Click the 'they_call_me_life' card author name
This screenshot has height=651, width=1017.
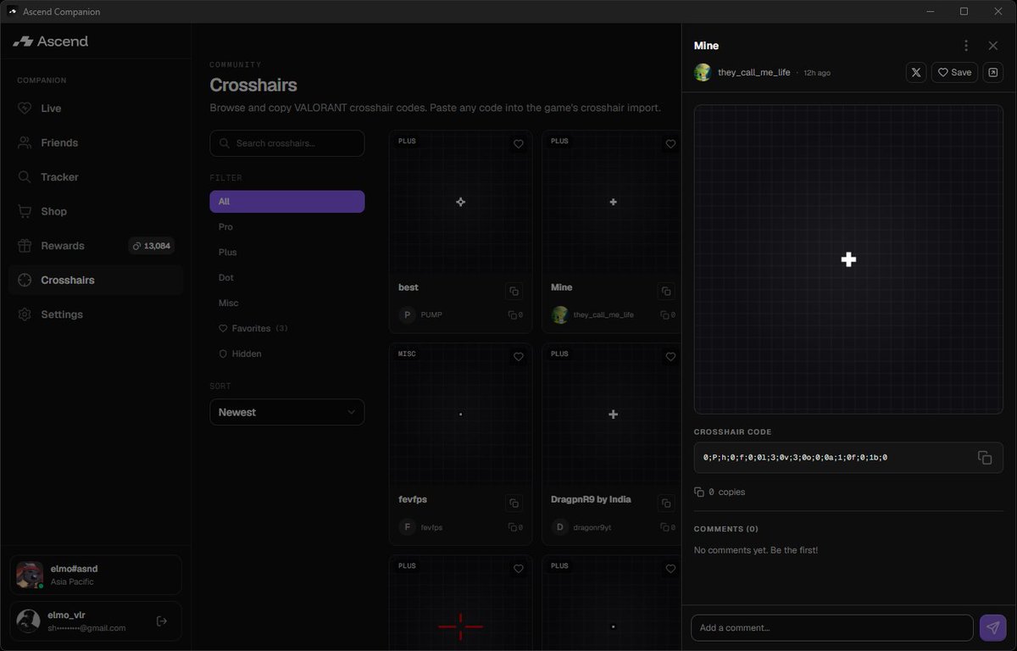pos(603,314)
